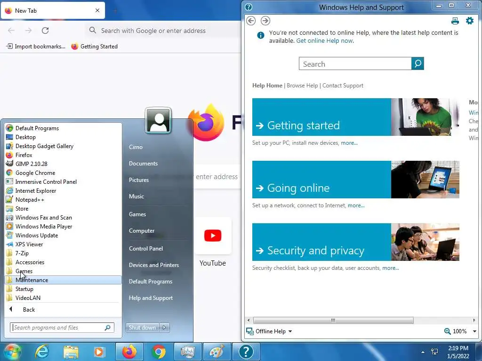Open Help options gear icon

point(470,21)
